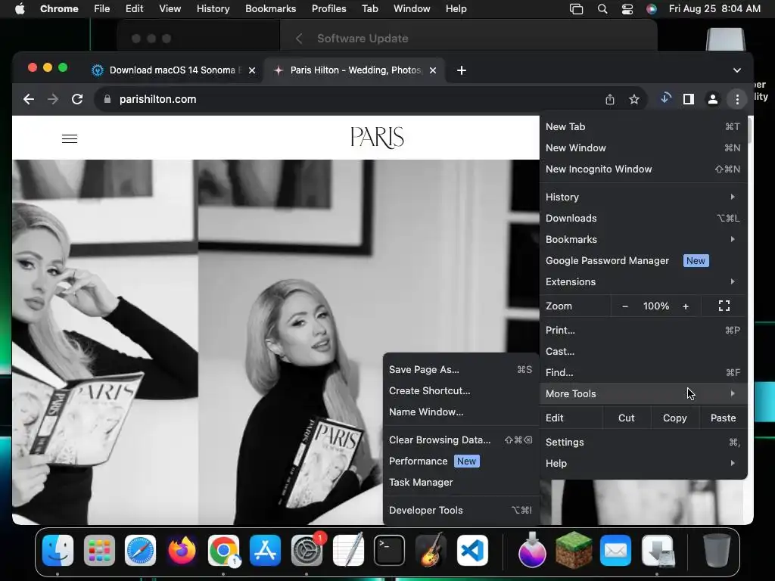The width and height of the screenshot is (775, 581).
Task: Click the forward navigation arrow
Action: (53, 99)
